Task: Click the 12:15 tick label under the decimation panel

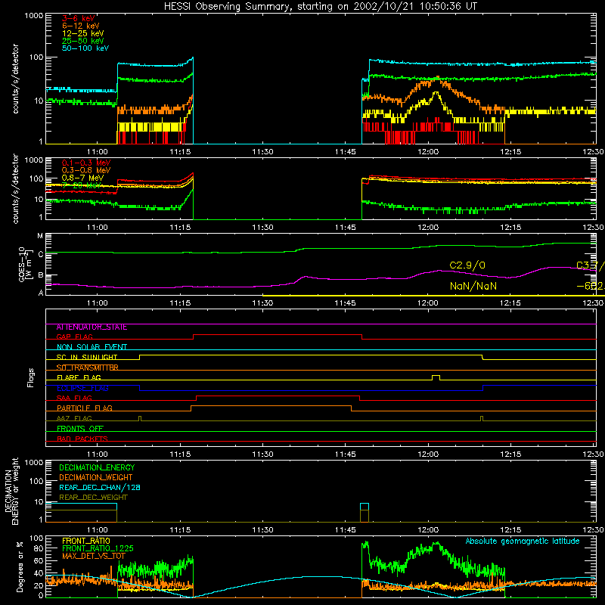Action: pyautogui.click(x=510, y=530)
